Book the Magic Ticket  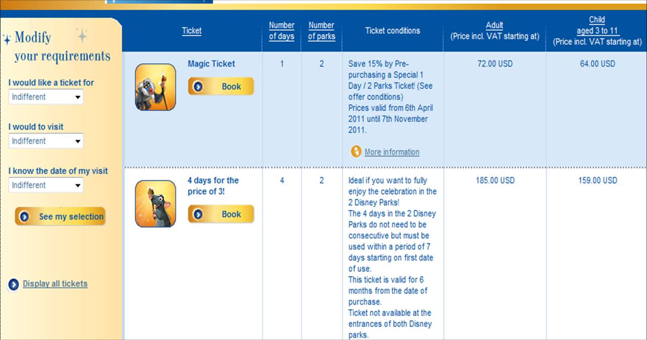click(x=221, y=86)
